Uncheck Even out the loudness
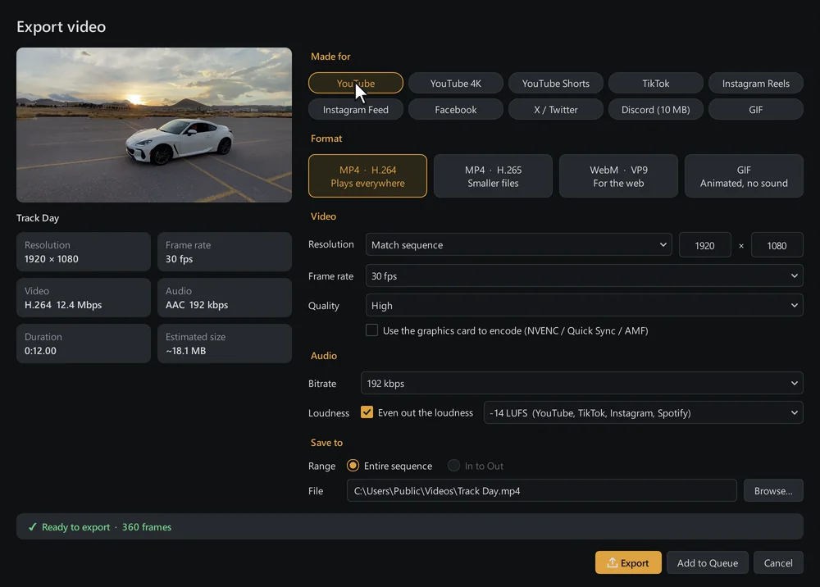 (367, 412)
